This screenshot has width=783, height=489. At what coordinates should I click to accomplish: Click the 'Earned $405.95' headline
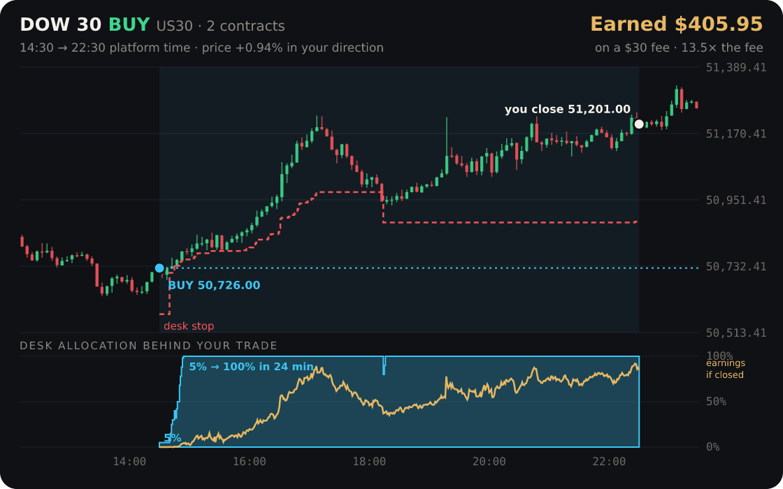click(x=676, y=24)
